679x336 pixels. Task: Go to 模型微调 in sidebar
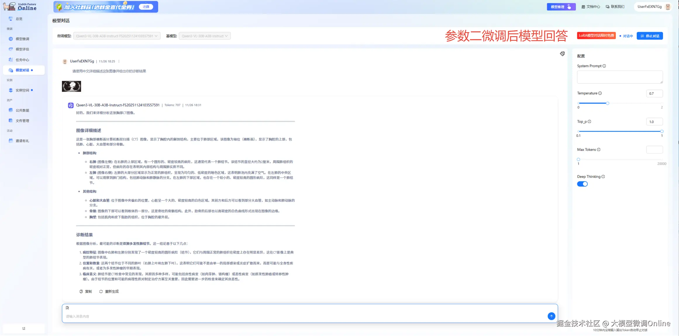[x=22, y=39]
